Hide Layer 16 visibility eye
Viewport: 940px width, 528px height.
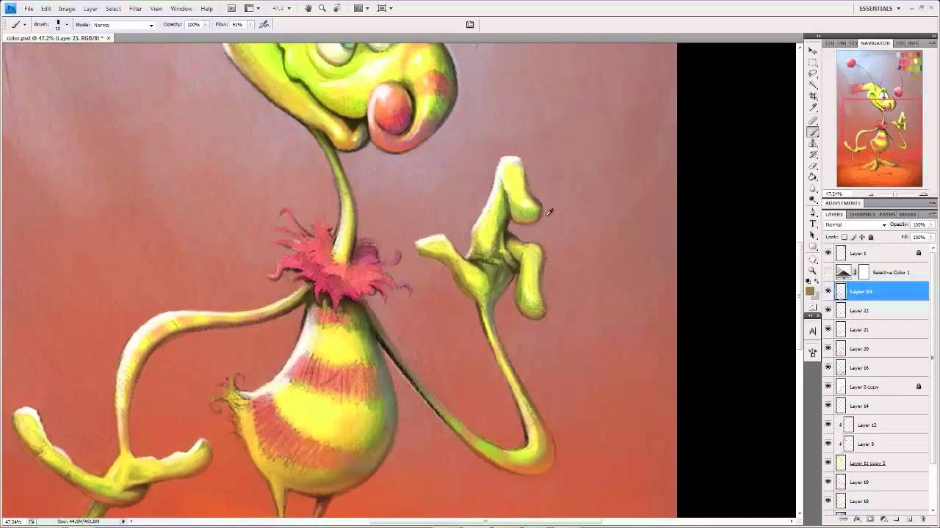click(x=828, y=367)
